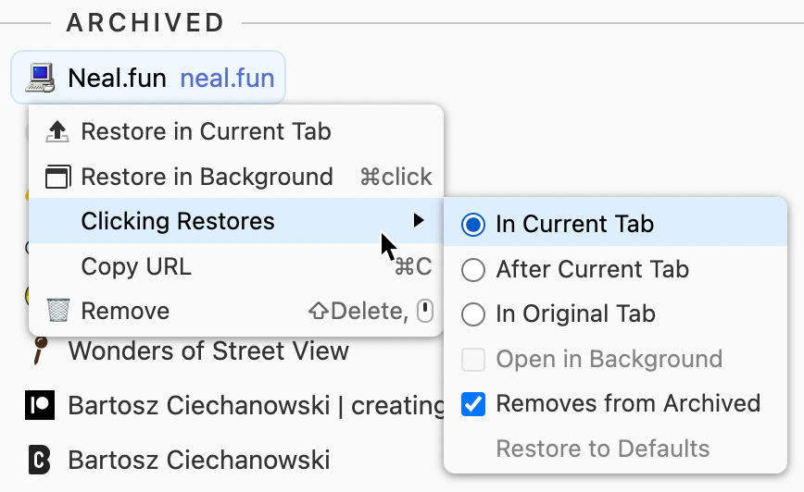Click the Restore in Current Tab upload icon
Image resolution: width=804 pixels, height=492 pixels.
click(57, 131)
